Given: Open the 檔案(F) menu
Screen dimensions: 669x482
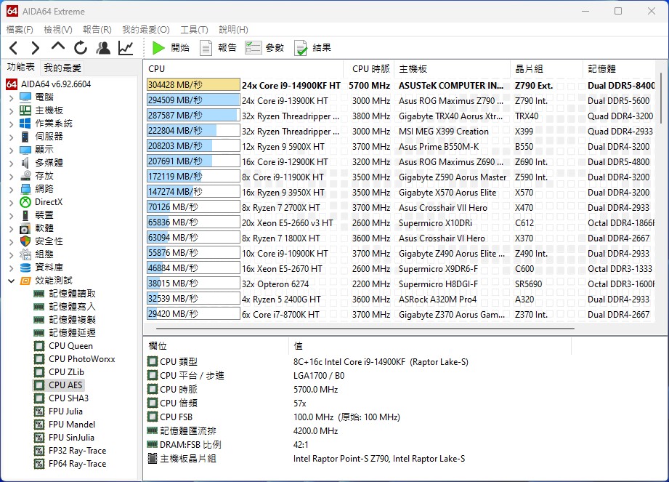Looking at the screenshot, I should (x=20, y=30).
